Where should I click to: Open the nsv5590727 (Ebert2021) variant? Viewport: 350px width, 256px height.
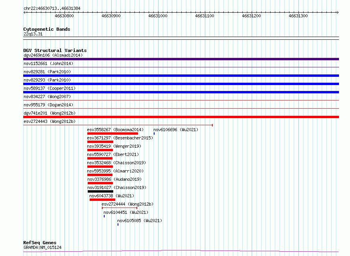(113, 154)
